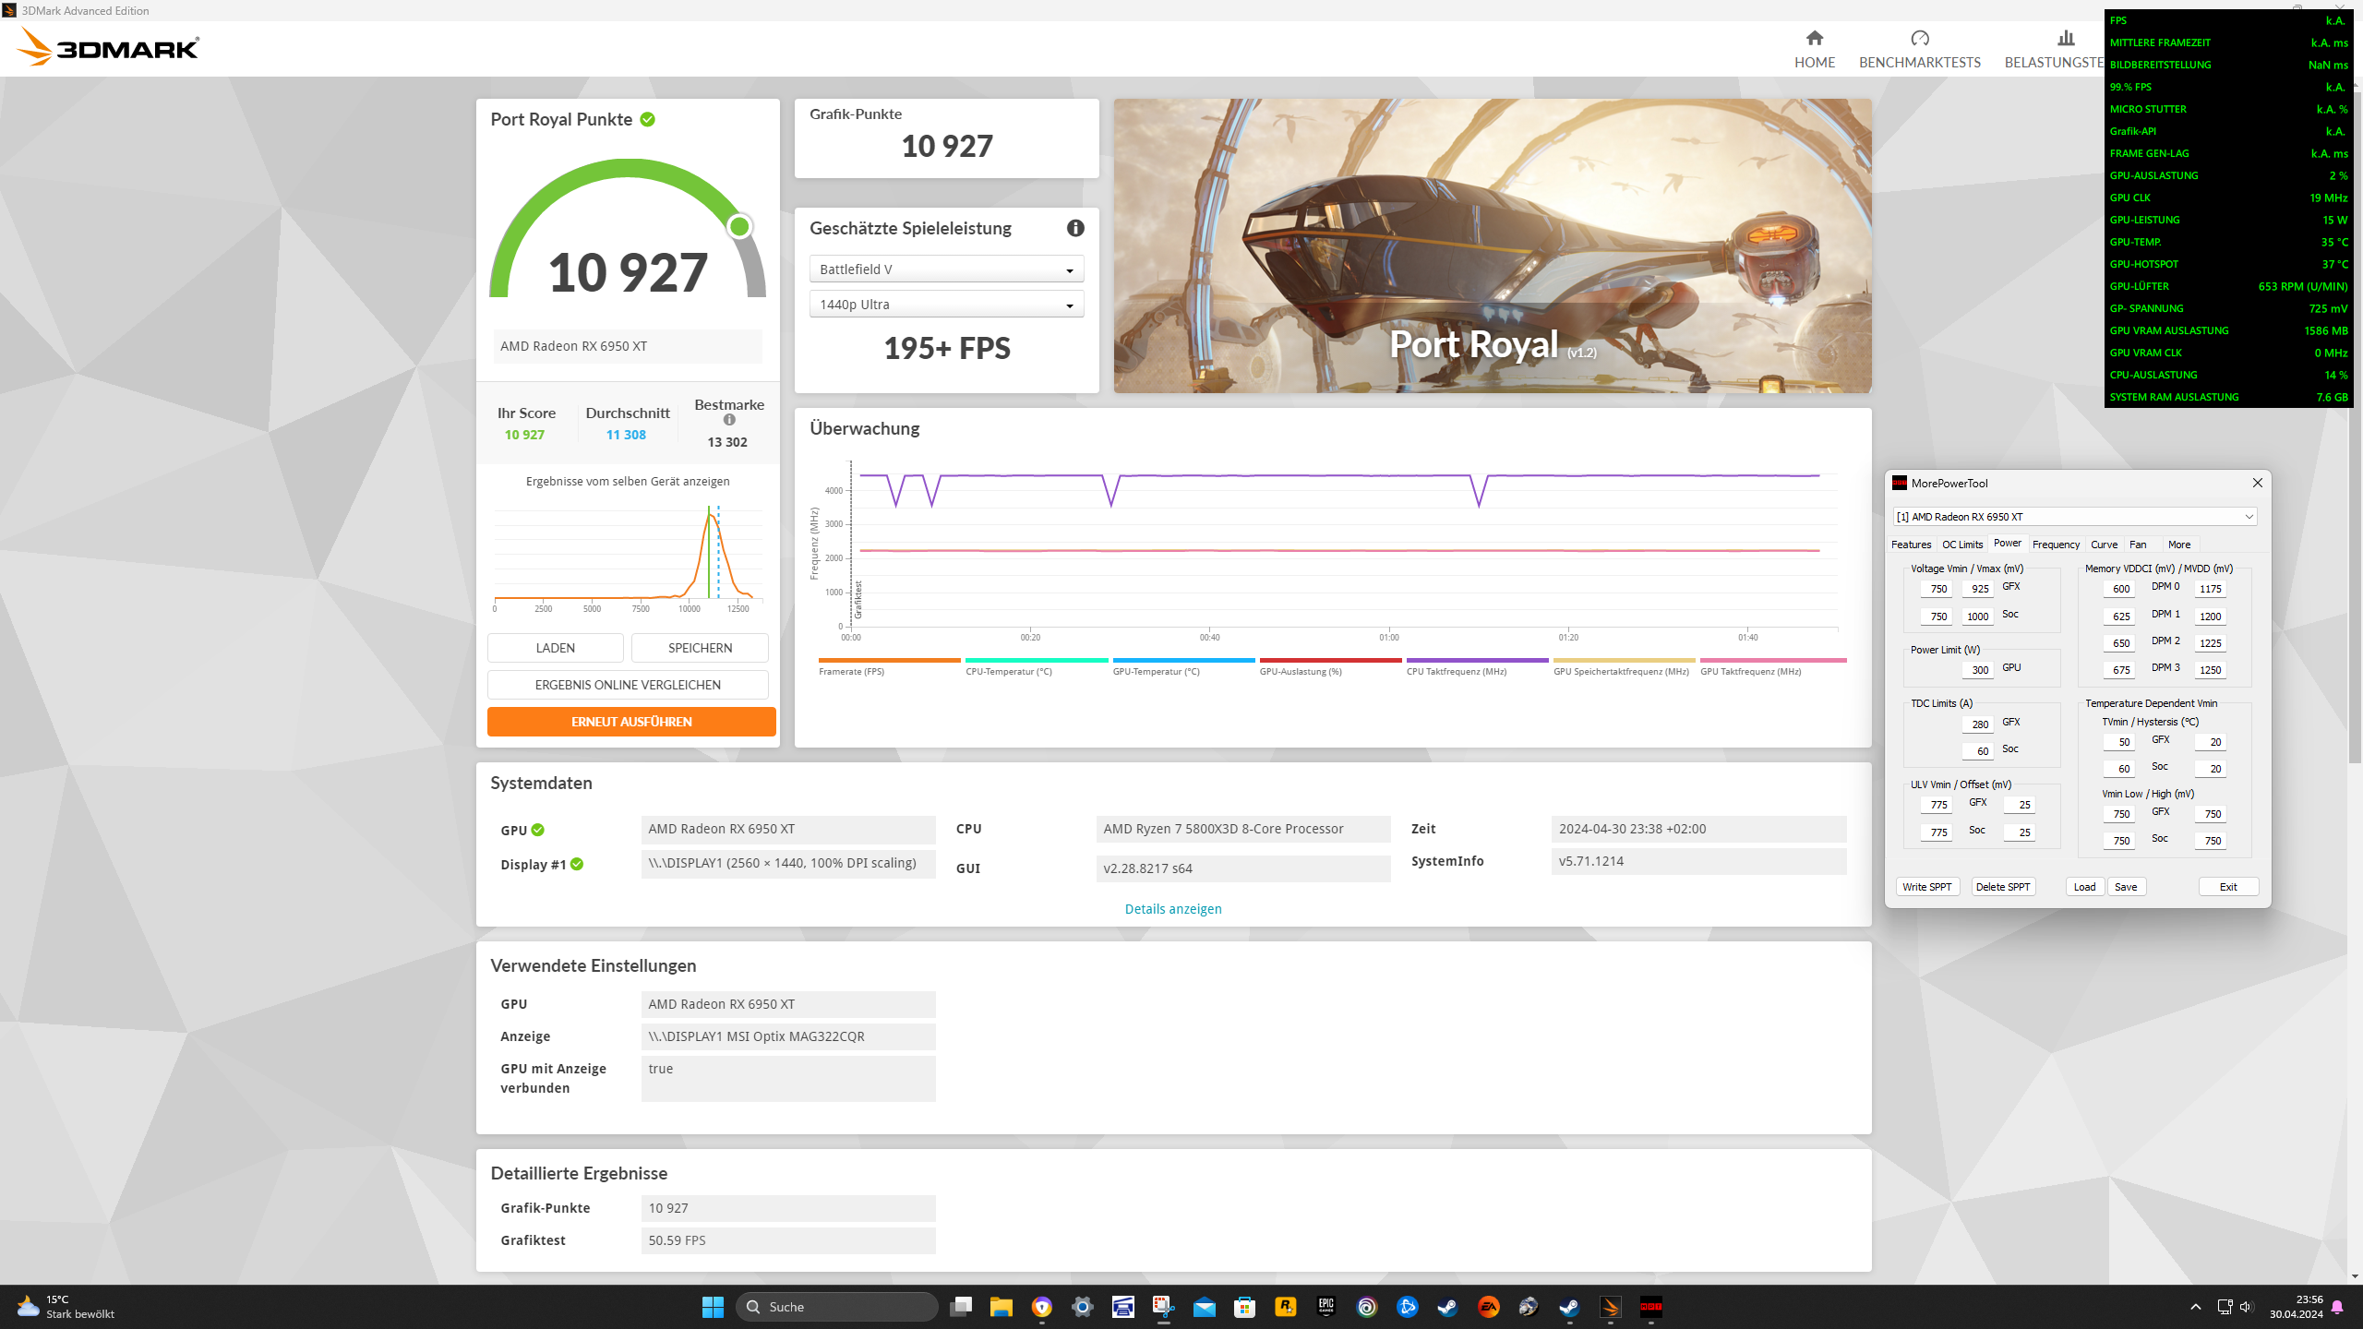Expand the 1440p Ultra resolution dropdown
2363x1329 pixels.
pos(946,305)
